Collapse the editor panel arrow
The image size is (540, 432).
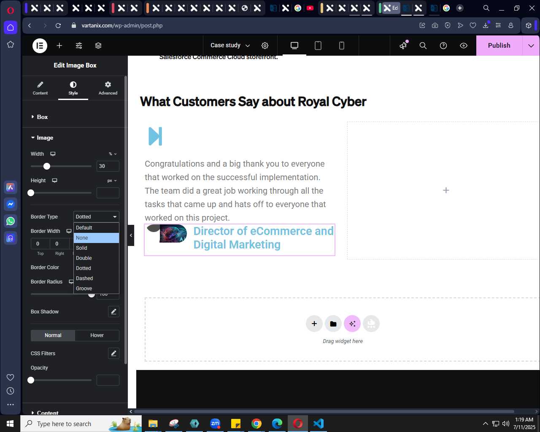(131, 235)
